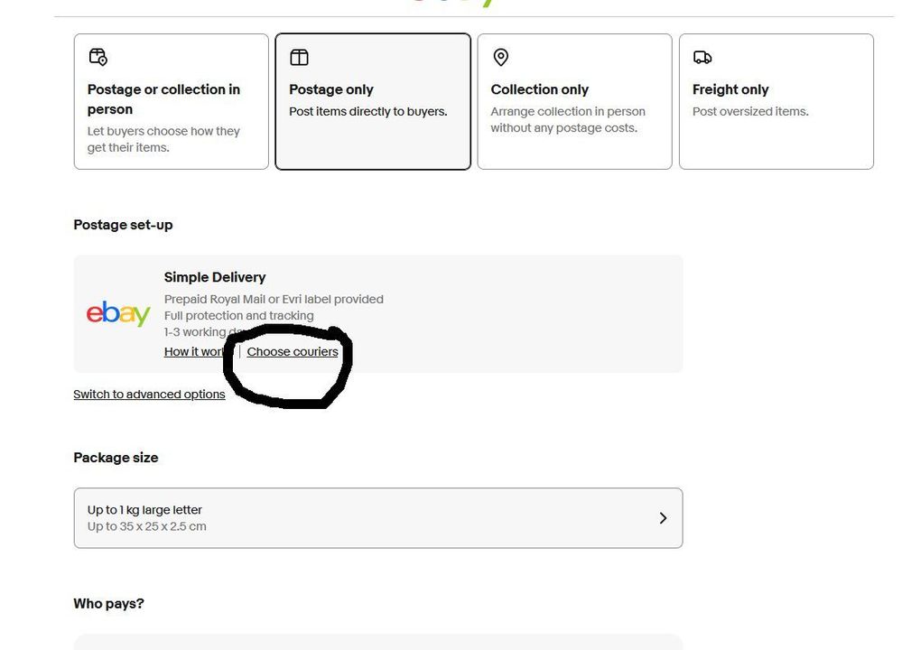Click the truck icon on Freight only card
This screenshot has width=902, height=650.
tap(702, 58)
